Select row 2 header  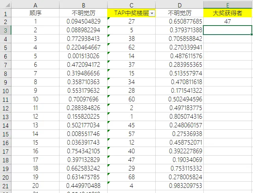(6, 22)
